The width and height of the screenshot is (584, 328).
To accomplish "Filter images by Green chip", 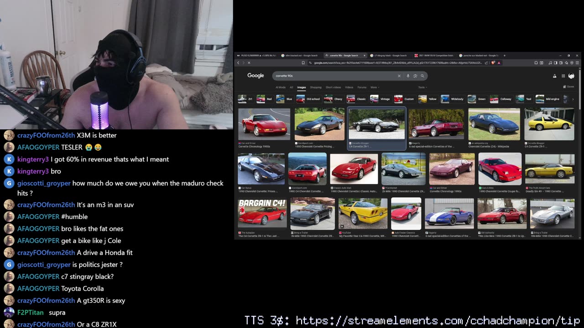I will point(477,99).
